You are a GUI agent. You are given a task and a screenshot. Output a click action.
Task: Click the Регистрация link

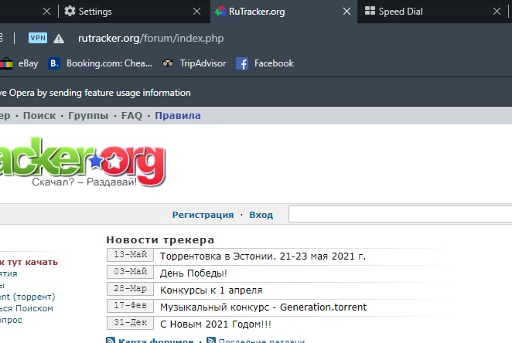coord(203,215)
